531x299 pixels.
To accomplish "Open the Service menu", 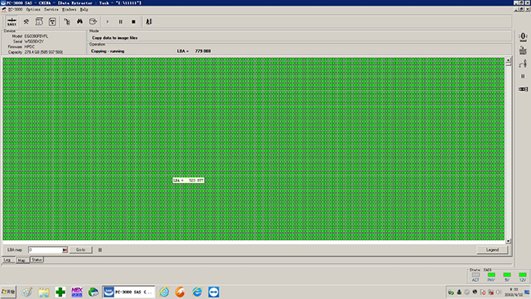I will [x=51, y=10].
